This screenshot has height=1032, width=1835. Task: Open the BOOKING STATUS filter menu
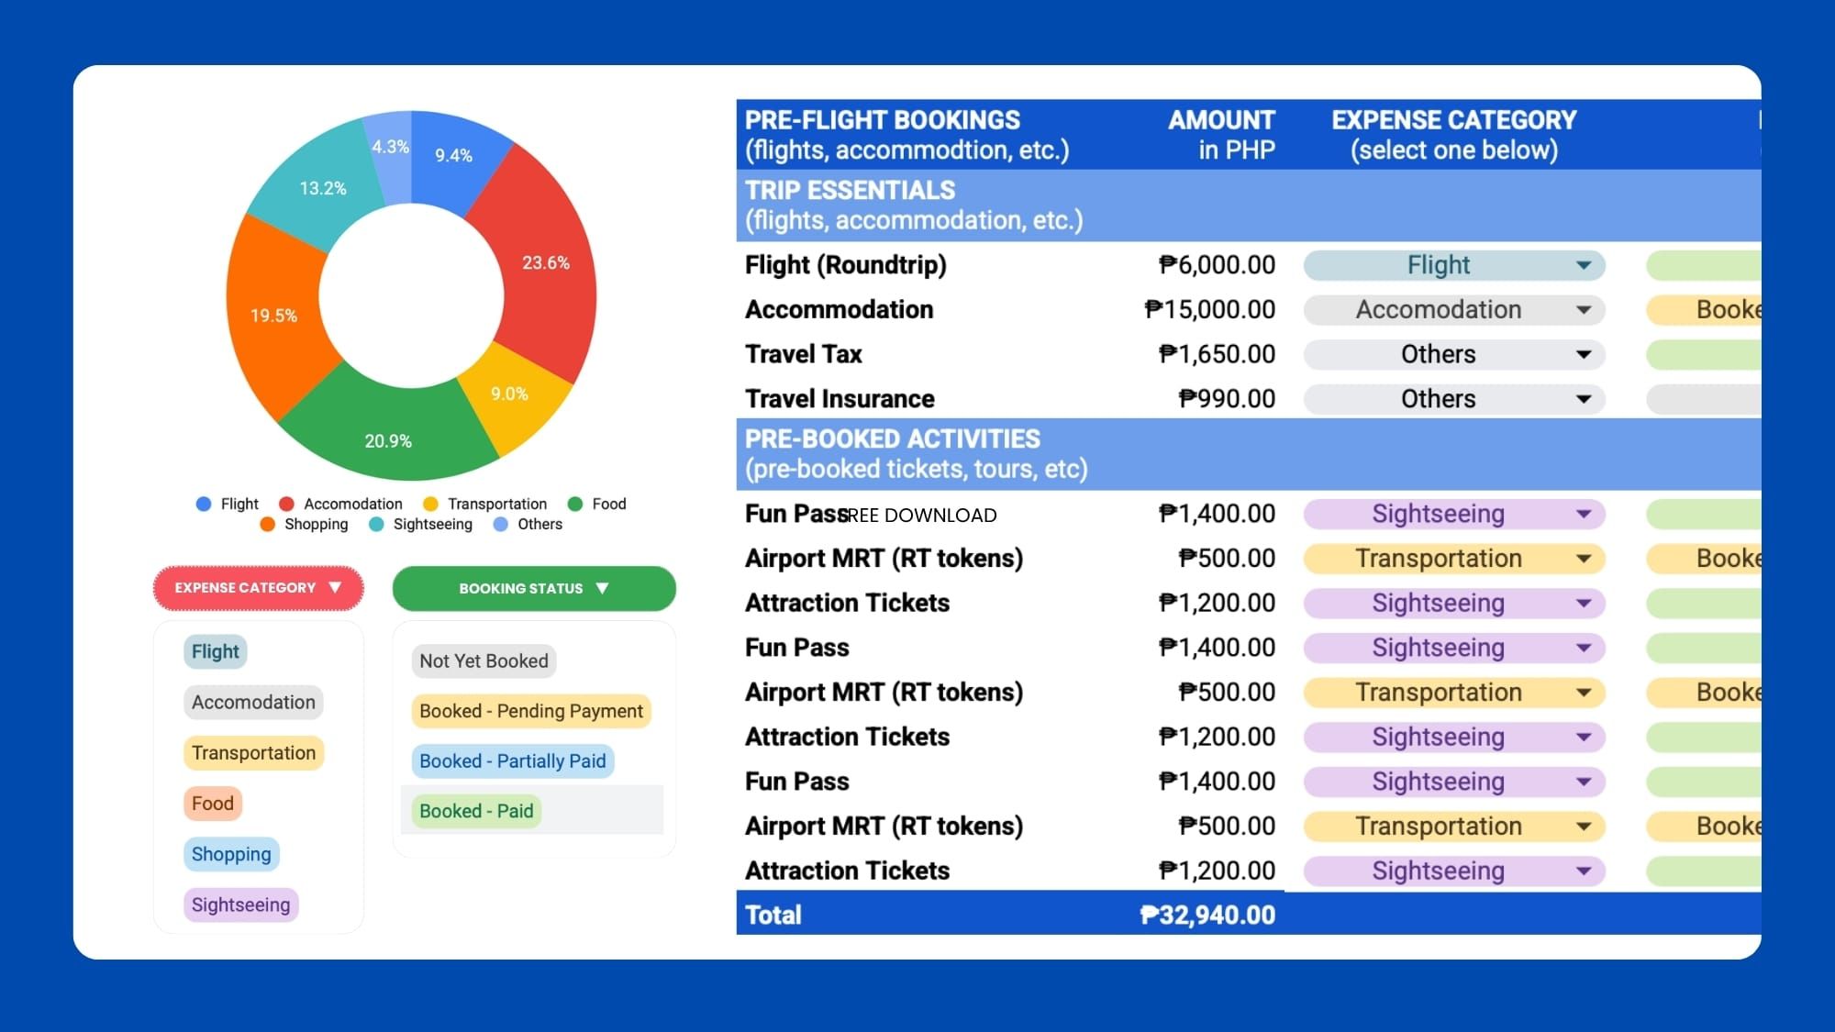click(533, 588)
